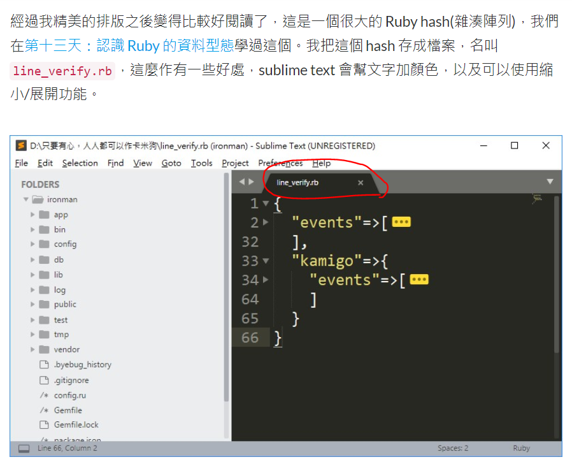572x471 pixels.
Task: Expand the lib folder
Action: 32,275
